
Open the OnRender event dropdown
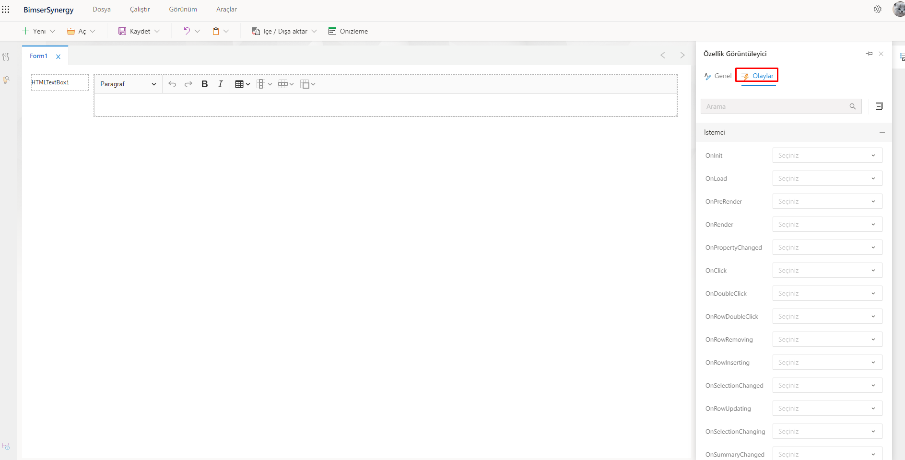coord(827,224)
